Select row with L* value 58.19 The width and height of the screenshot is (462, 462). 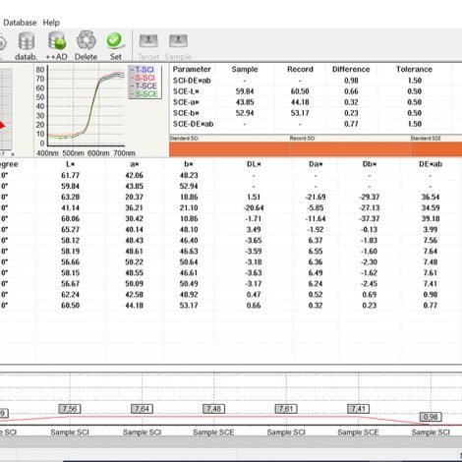[x=231, y=251]
